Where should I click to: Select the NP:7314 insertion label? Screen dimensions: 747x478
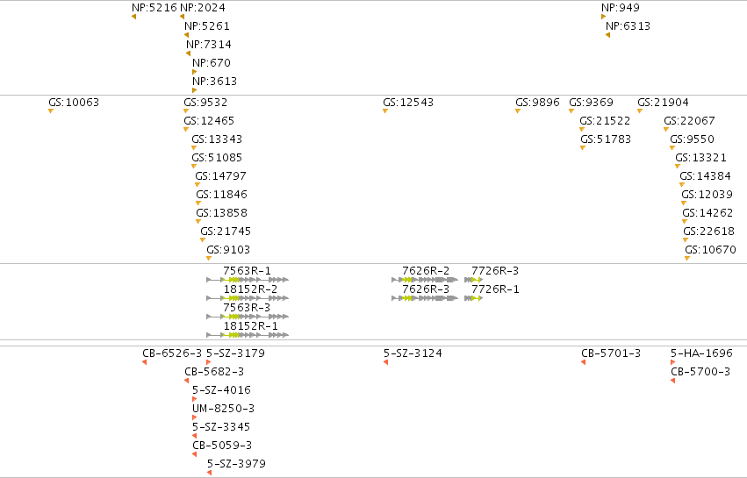pos(209,45)
